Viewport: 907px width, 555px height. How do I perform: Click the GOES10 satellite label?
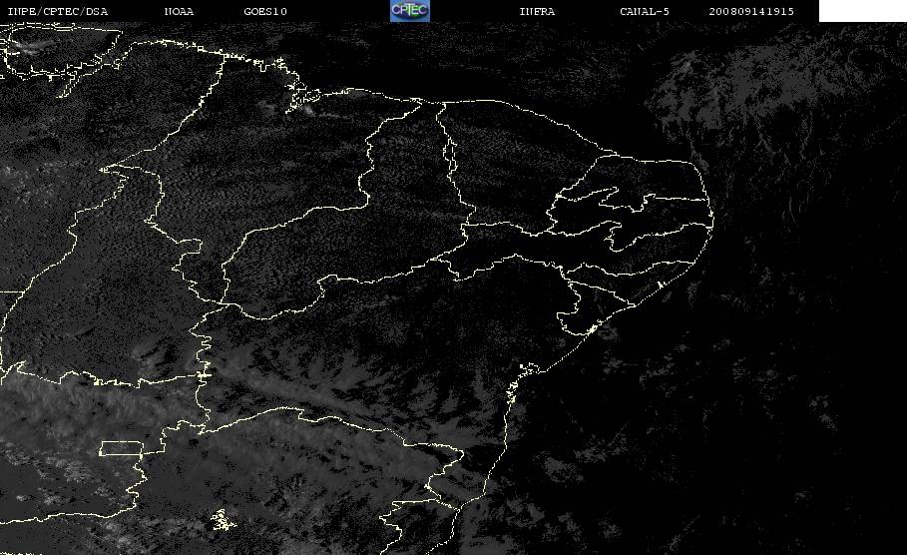pyautogui.click(x=265, y=11)
